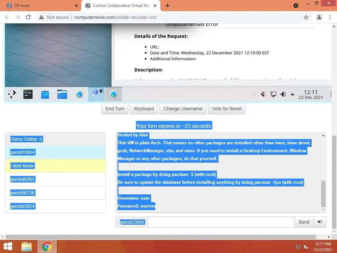
Task: Toggle chat sound with the speaker button
Action: [x=320, y=222]
